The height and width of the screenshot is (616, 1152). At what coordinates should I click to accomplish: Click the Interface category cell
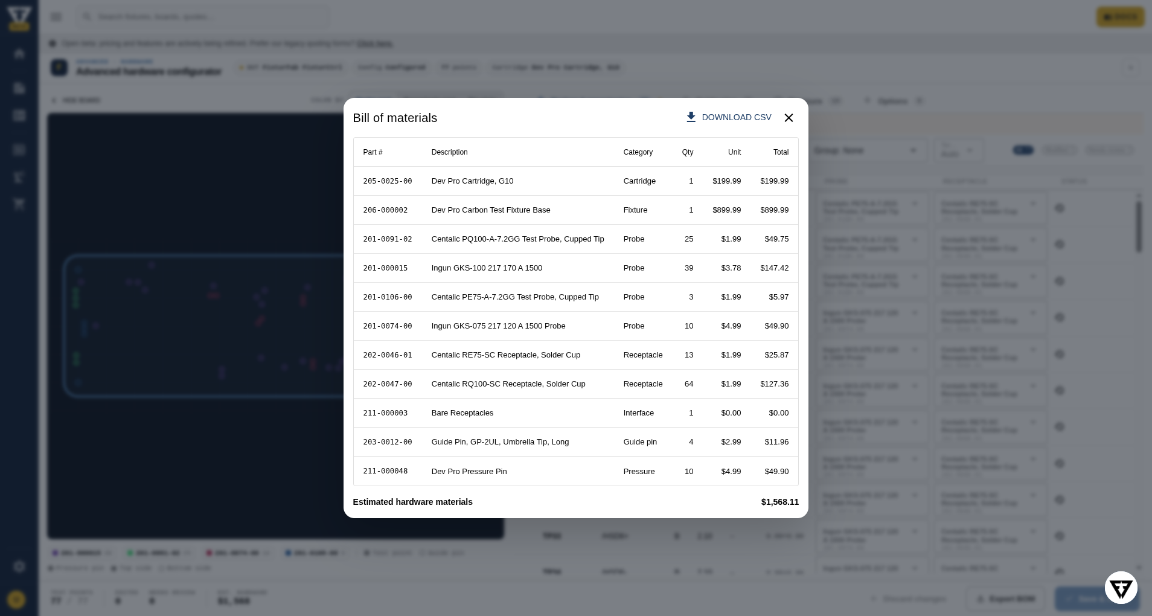[638, 413]
